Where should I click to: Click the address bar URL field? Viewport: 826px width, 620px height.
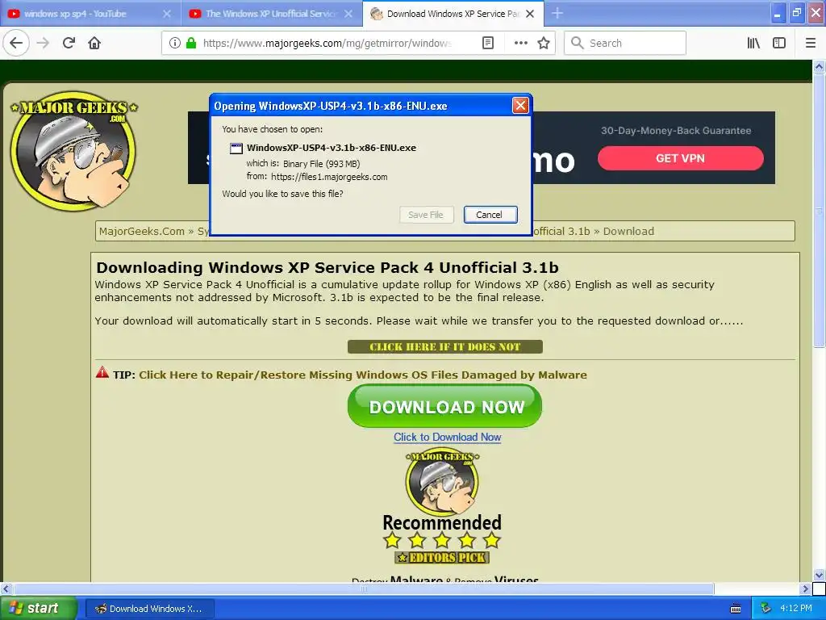pos(327,43)
